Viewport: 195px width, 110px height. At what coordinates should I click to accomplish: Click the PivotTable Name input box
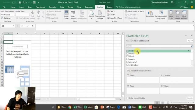click(7, 15)
